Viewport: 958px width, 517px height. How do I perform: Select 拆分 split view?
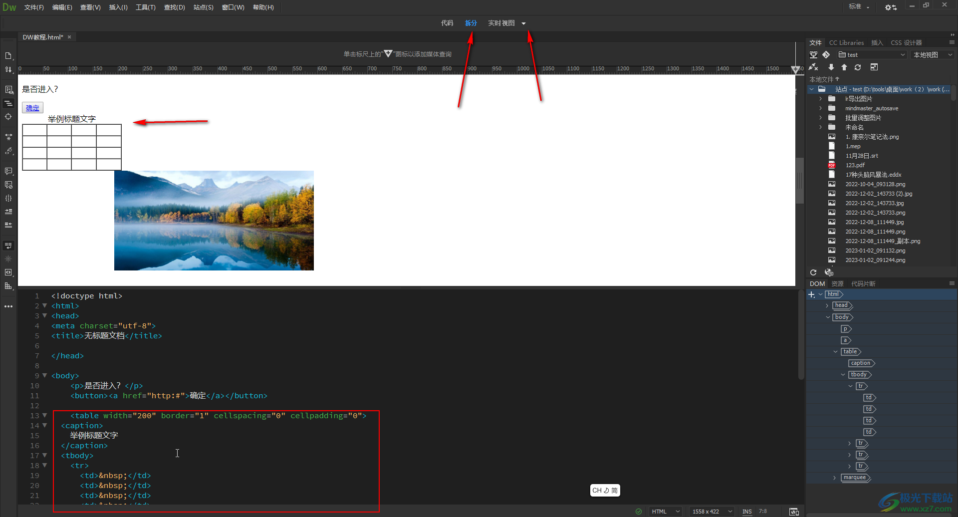coord(471,23)
